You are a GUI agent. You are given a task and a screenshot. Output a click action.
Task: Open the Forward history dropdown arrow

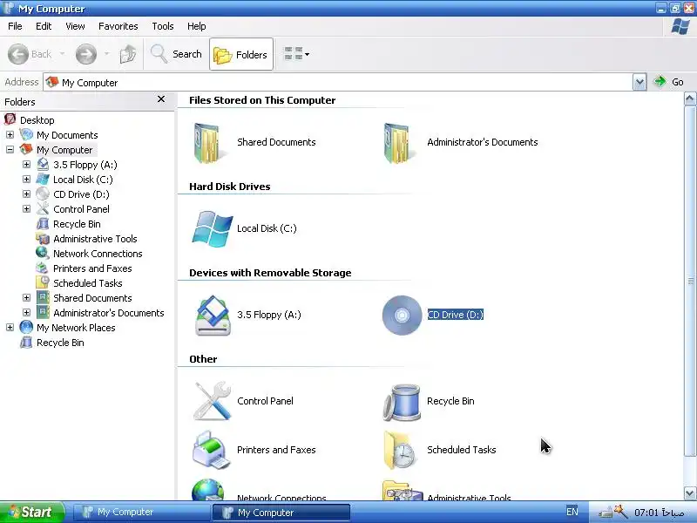pyautogui.click(x=106, y=54)
